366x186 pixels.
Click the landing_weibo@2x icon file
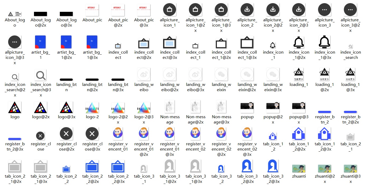(169, 74)
